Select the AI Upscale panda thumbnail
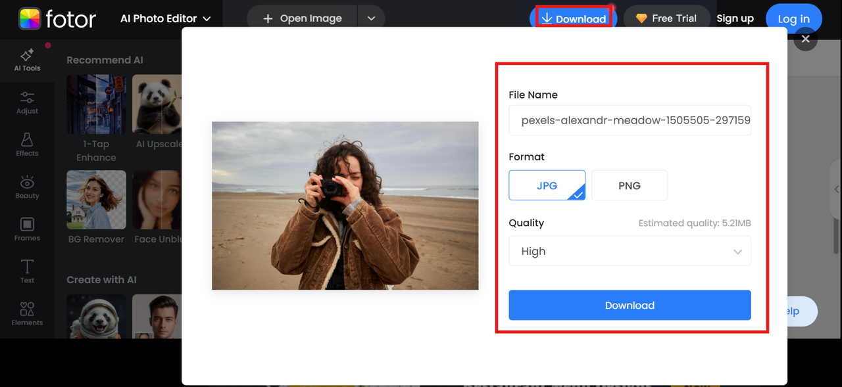This screenshot has width=842, height=387. click(x=157, y=104)
